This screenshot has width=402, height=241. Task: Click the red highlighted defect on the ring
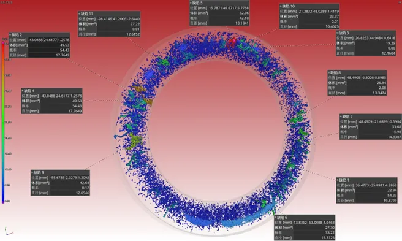(x=232, y=42)
